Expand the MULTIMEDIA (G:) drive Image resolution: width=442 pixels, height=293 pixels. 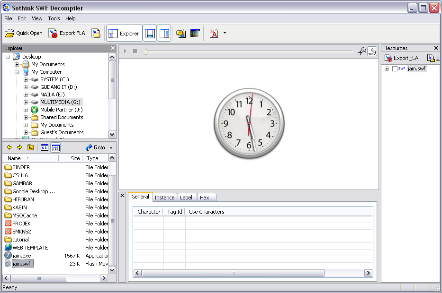pos(26,103)
